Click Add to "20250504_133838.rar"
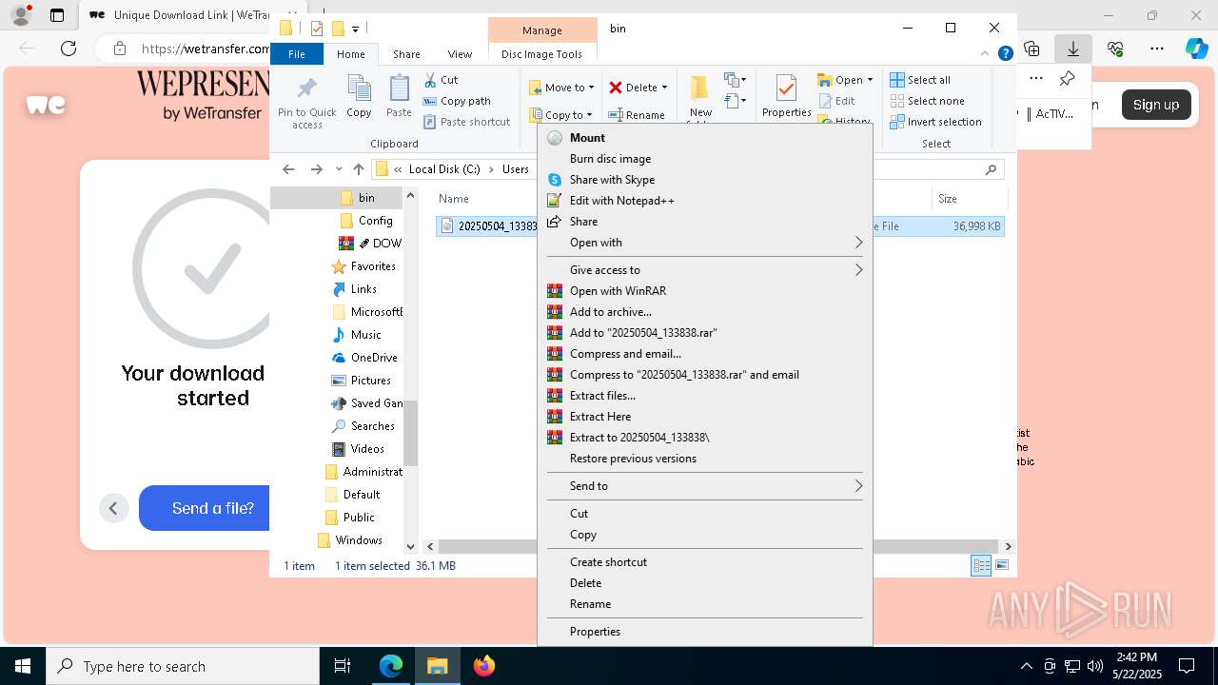The height and width of the screenshot is (685, 1218). click(705, 333)
